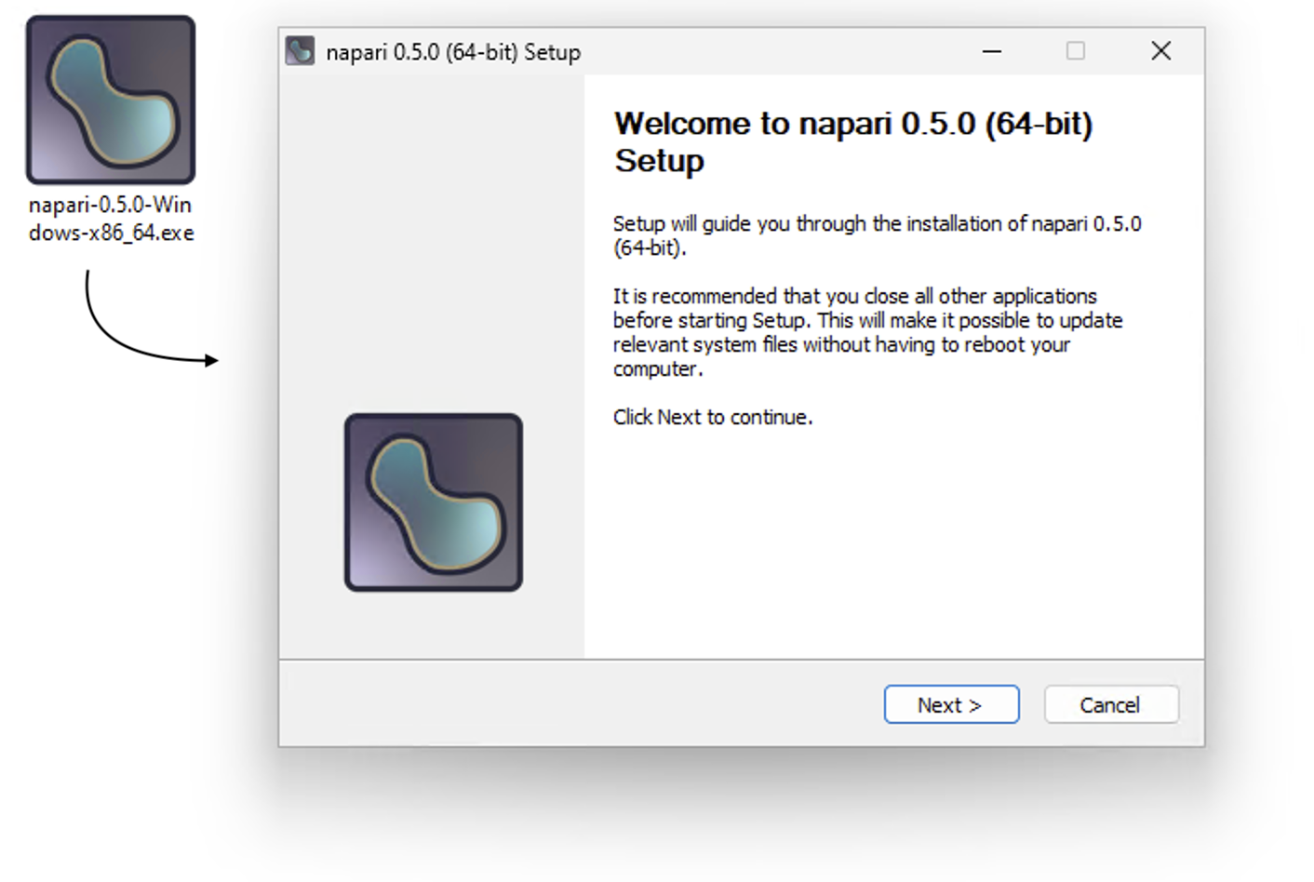This screenshot has height=882, width=1314.
Task: Select the installer filename label text
Action: pyautogui.click(x=111, y=219)
